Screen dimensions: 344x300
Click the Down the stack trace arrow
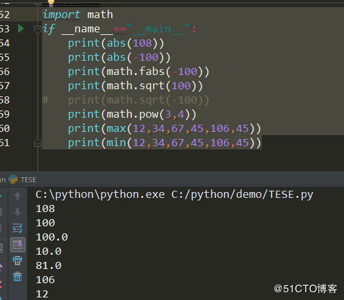pyautogui.click(x=17, y=212)
